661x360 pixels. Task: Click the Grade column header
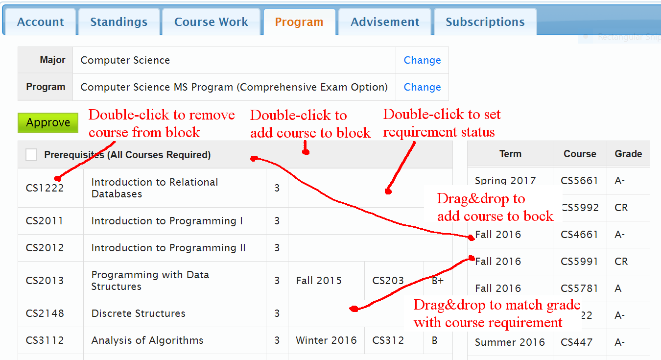click(628, 154)
